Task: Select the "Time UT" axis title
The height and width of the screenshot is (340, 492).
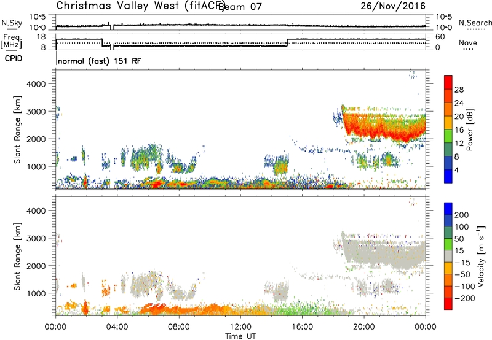Action: pos(240,336)
